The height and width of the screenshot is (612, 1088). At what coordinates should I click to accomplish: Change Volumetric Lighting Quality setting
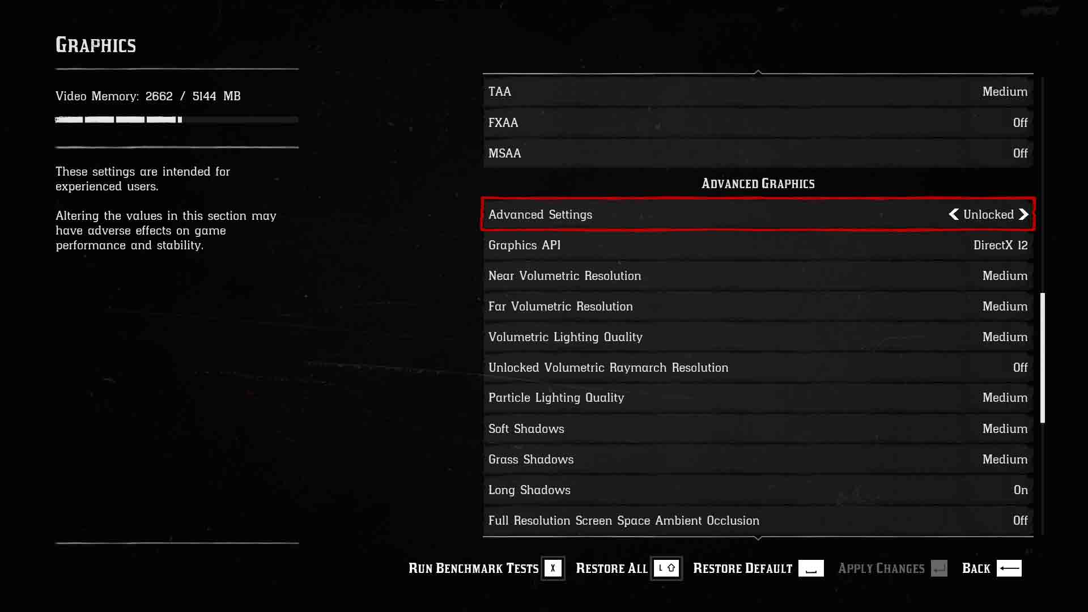[x=757, y=336]
